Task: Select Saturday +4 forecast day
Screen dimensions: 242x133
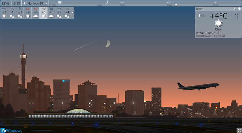Action: (x=28, y=12)
